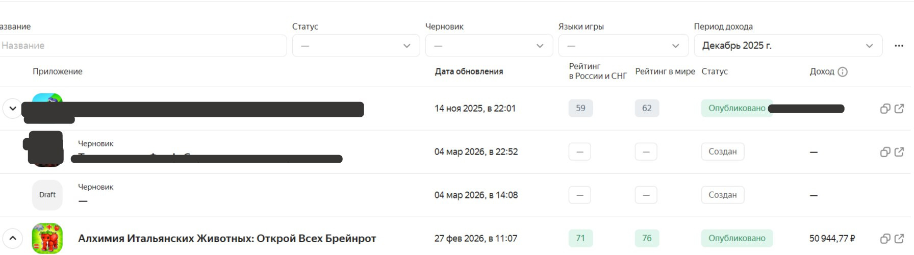
Task: Open the Статус filter dropdown
Action: (356, 46)
